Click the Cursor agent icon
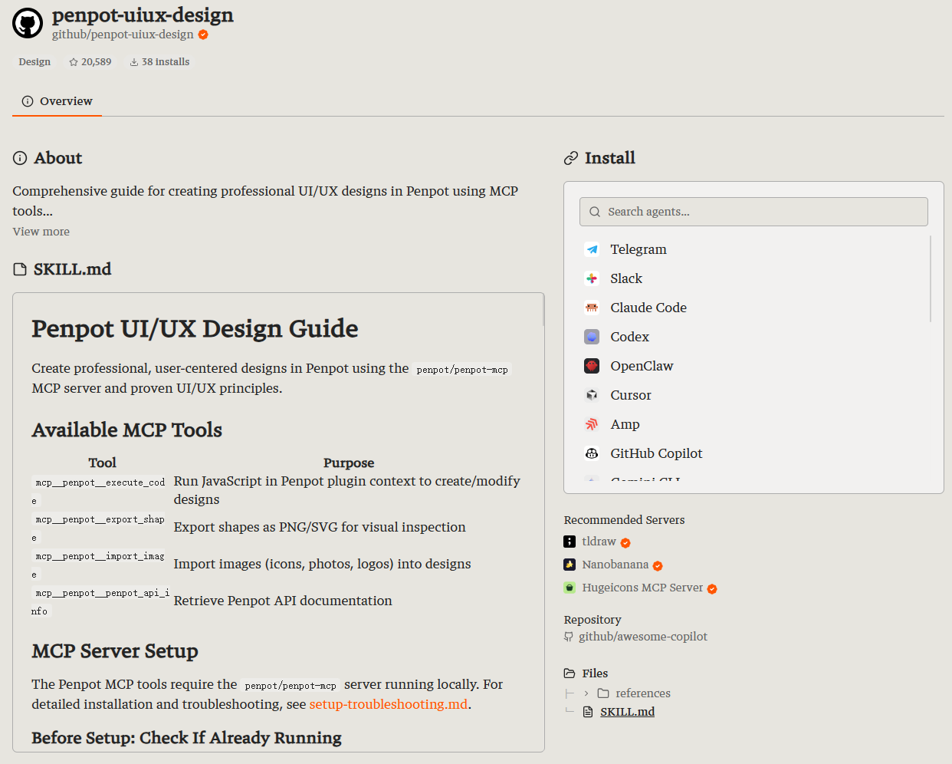952x764 pixels. 592,395
